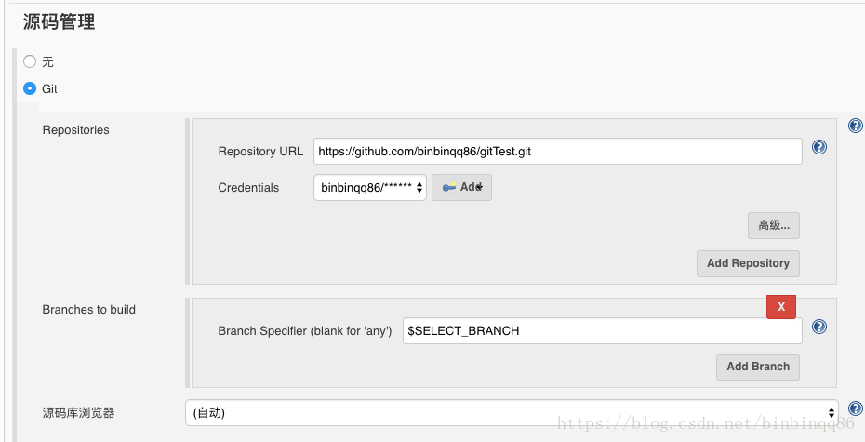Open help icon beside Repository URL
865x442 pixels.
[819, 147]
